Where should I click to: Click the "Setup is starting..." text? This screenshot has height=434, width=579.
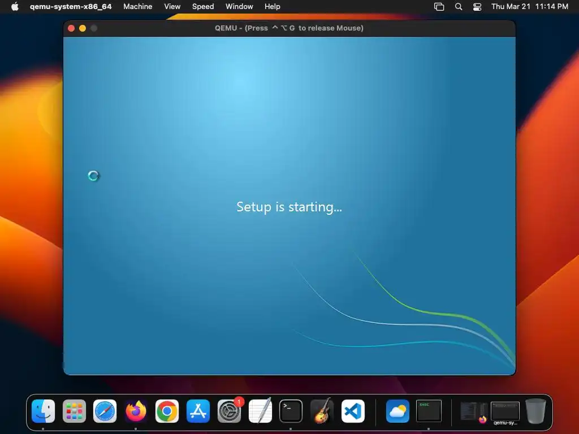point(289,207)
